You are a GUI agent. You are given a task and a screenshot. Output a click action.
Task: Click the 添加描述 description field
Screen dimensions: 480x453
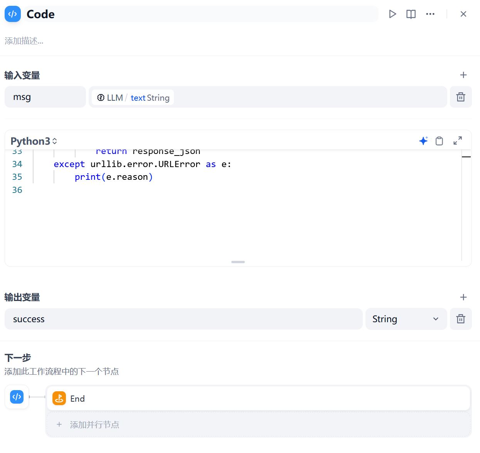[x=24, y=41]
